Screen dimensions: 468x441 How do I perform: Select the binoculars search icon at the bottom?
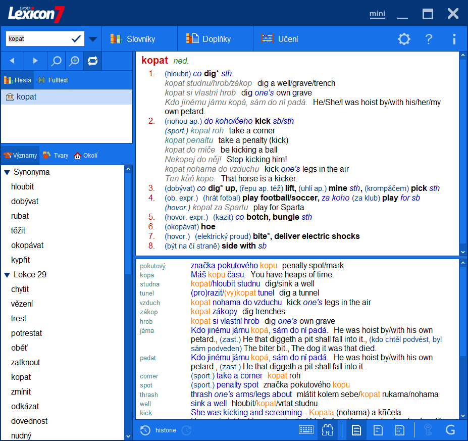[327, 430]
